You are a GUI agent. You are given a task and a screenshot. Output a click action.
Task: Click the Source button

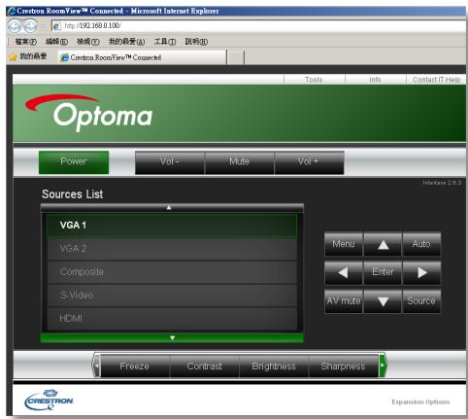point(421,301)
